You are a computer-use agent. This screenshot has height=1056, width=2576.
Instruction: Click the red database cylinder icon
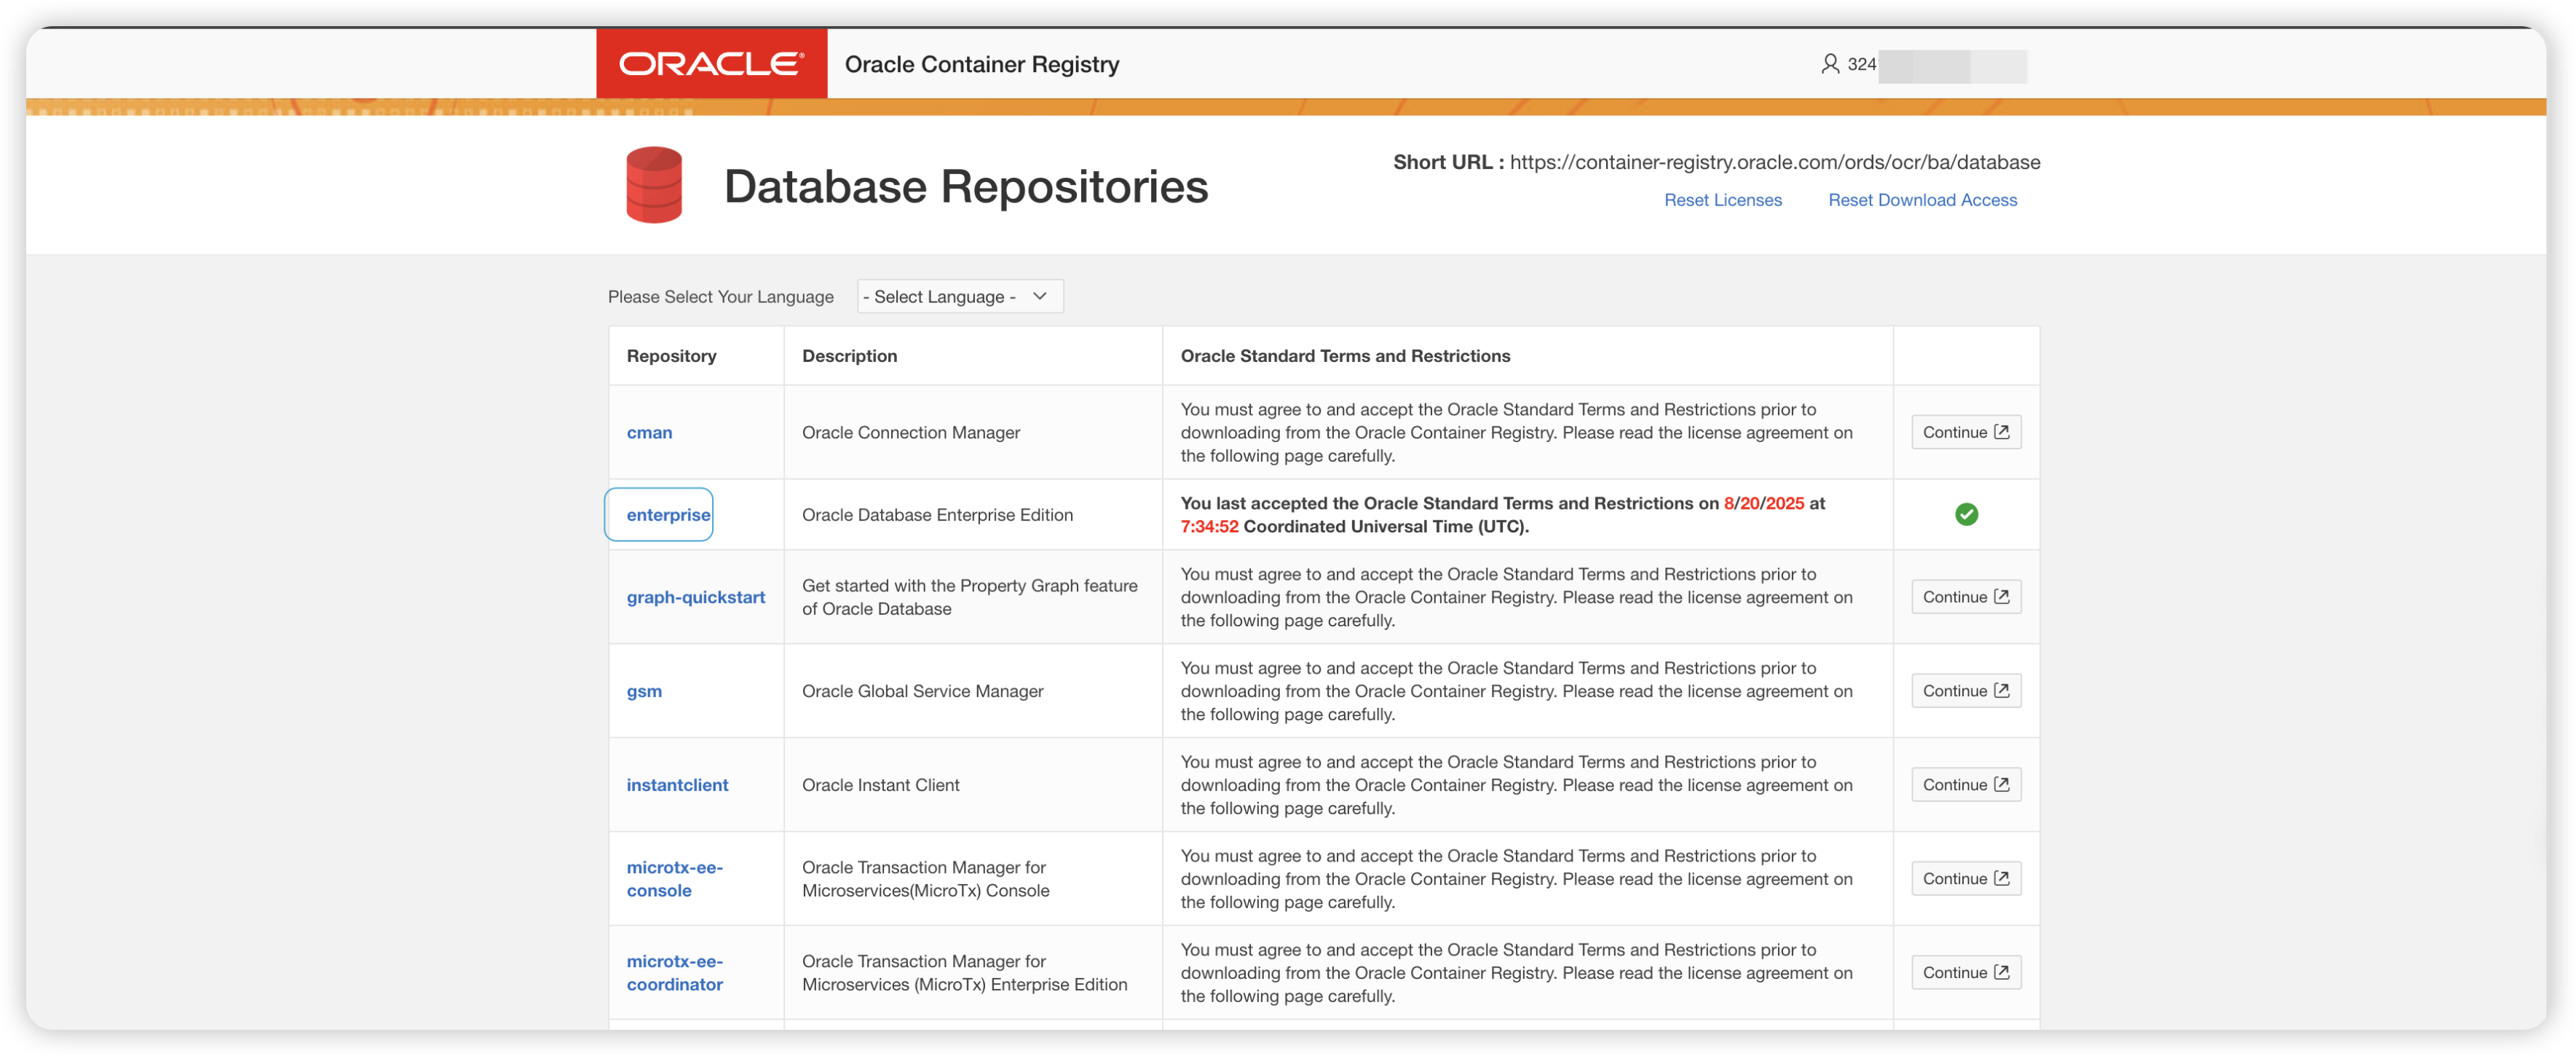[x=654, y=185]
